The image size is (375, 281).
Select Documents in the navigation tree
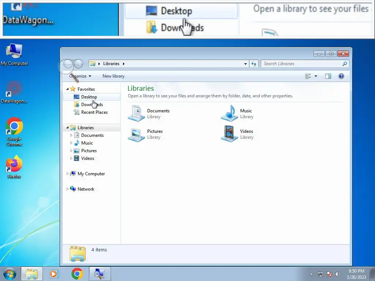click(x=92, y=135)
